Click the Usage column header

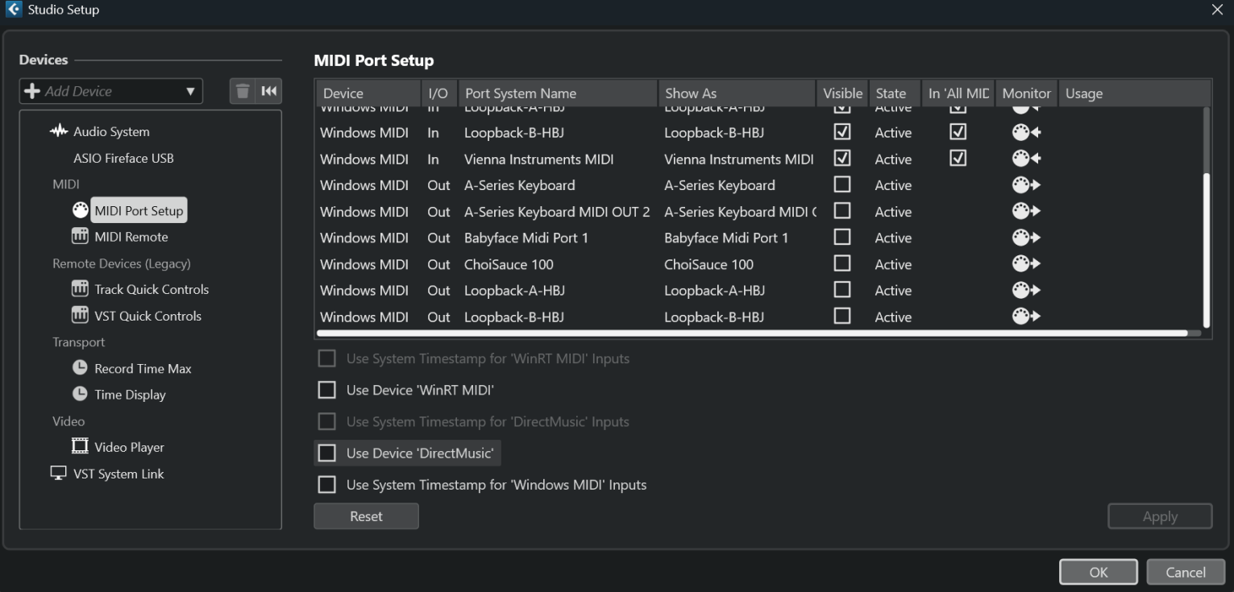pos(1134,93)
